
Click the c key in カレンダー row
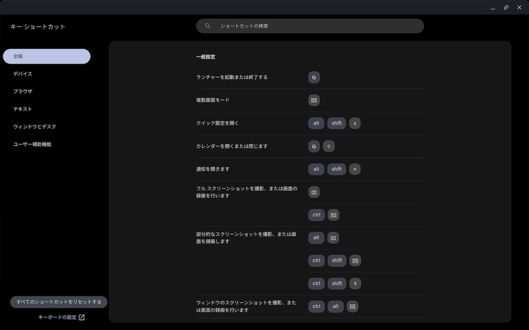point(329,146)
